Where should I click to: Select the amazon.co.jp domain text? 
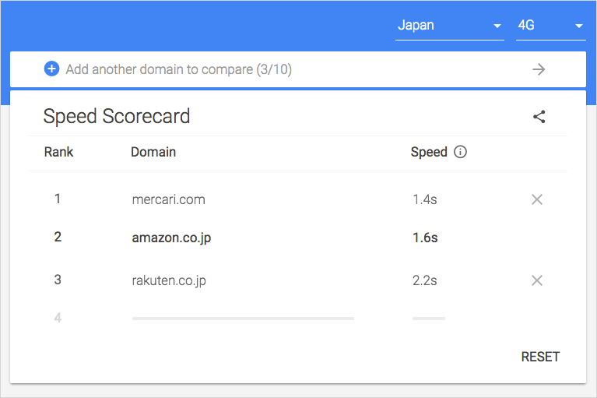tap(171, 238)
